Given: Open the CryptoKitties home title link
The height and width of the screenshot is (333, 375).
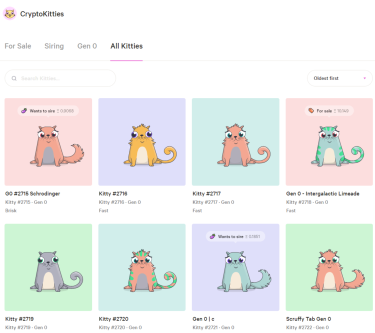Looking at the screenshot, I should 42,14.
